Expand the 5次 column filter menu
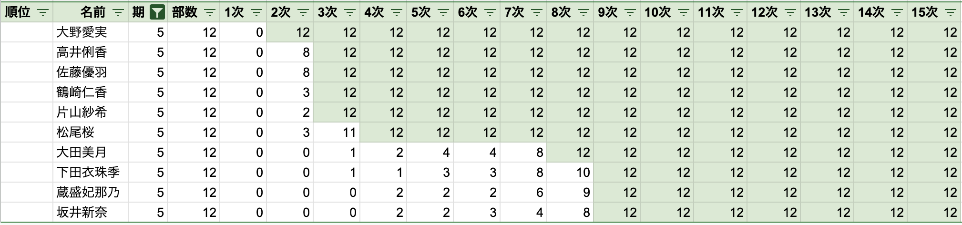Viewport: 962px width, 225px height. coord(443,12)
